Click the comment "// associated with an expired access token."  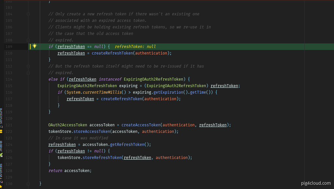pyautogui.click(x=98, y=21)
